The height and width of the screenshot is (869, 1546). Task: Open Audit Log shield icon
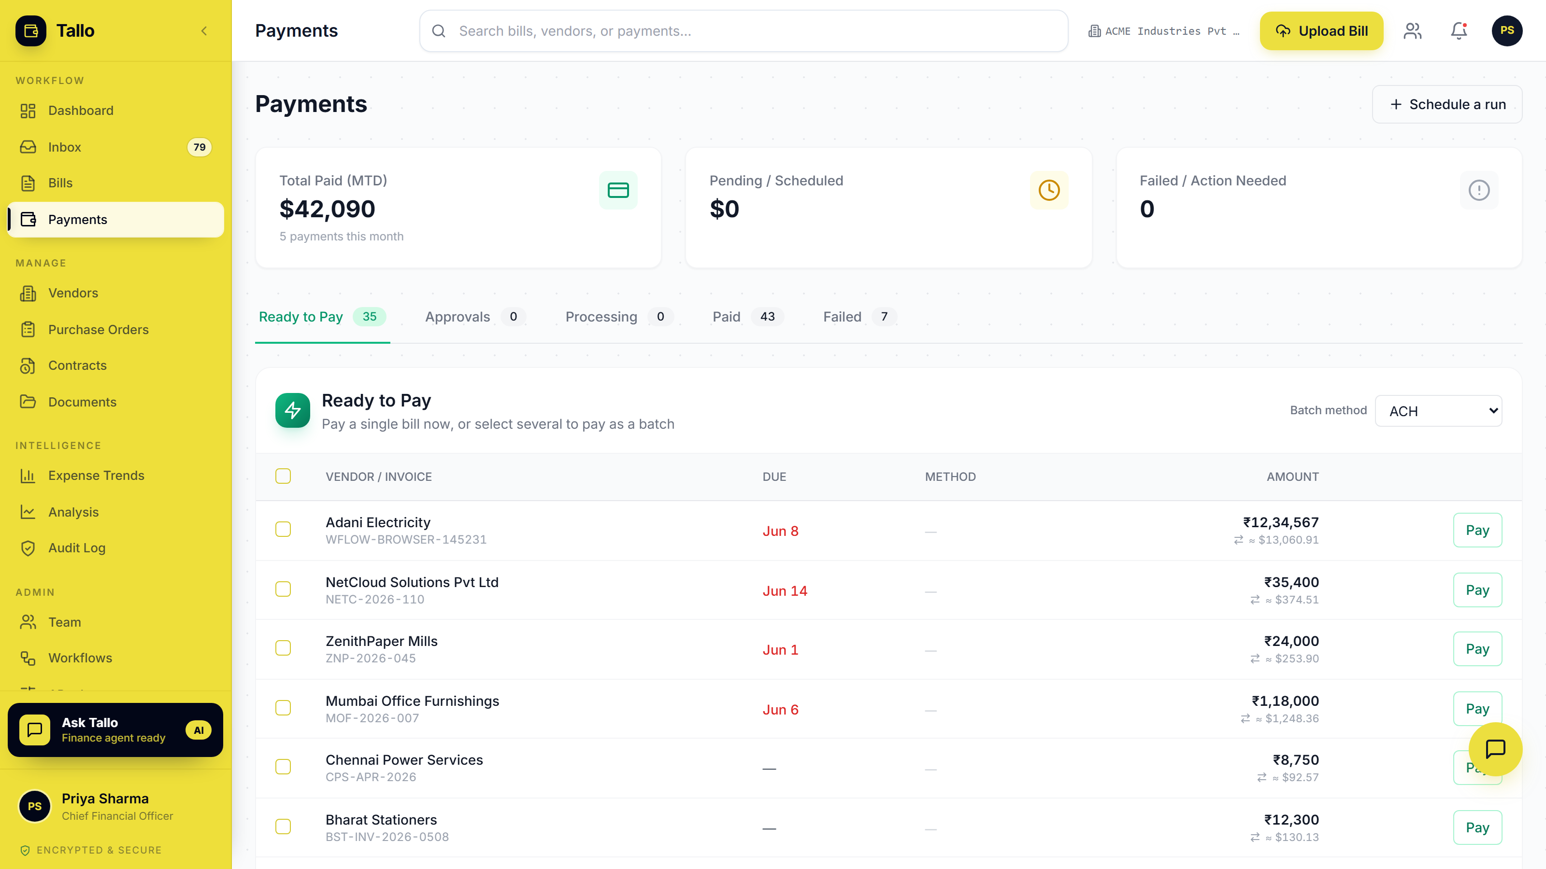pyautogui.click(x=28, y=548)
